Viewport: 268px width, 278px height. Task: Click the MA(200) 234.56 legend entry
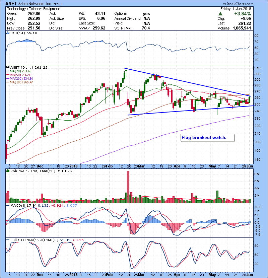(19, 78)
